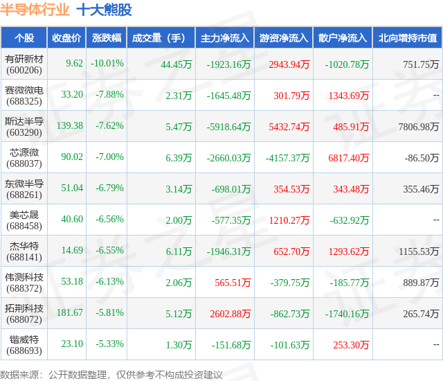The width and height of the screenshot is (443, 381).
Task: Click the 2602.88万 main inflow value
Action: 230,314
